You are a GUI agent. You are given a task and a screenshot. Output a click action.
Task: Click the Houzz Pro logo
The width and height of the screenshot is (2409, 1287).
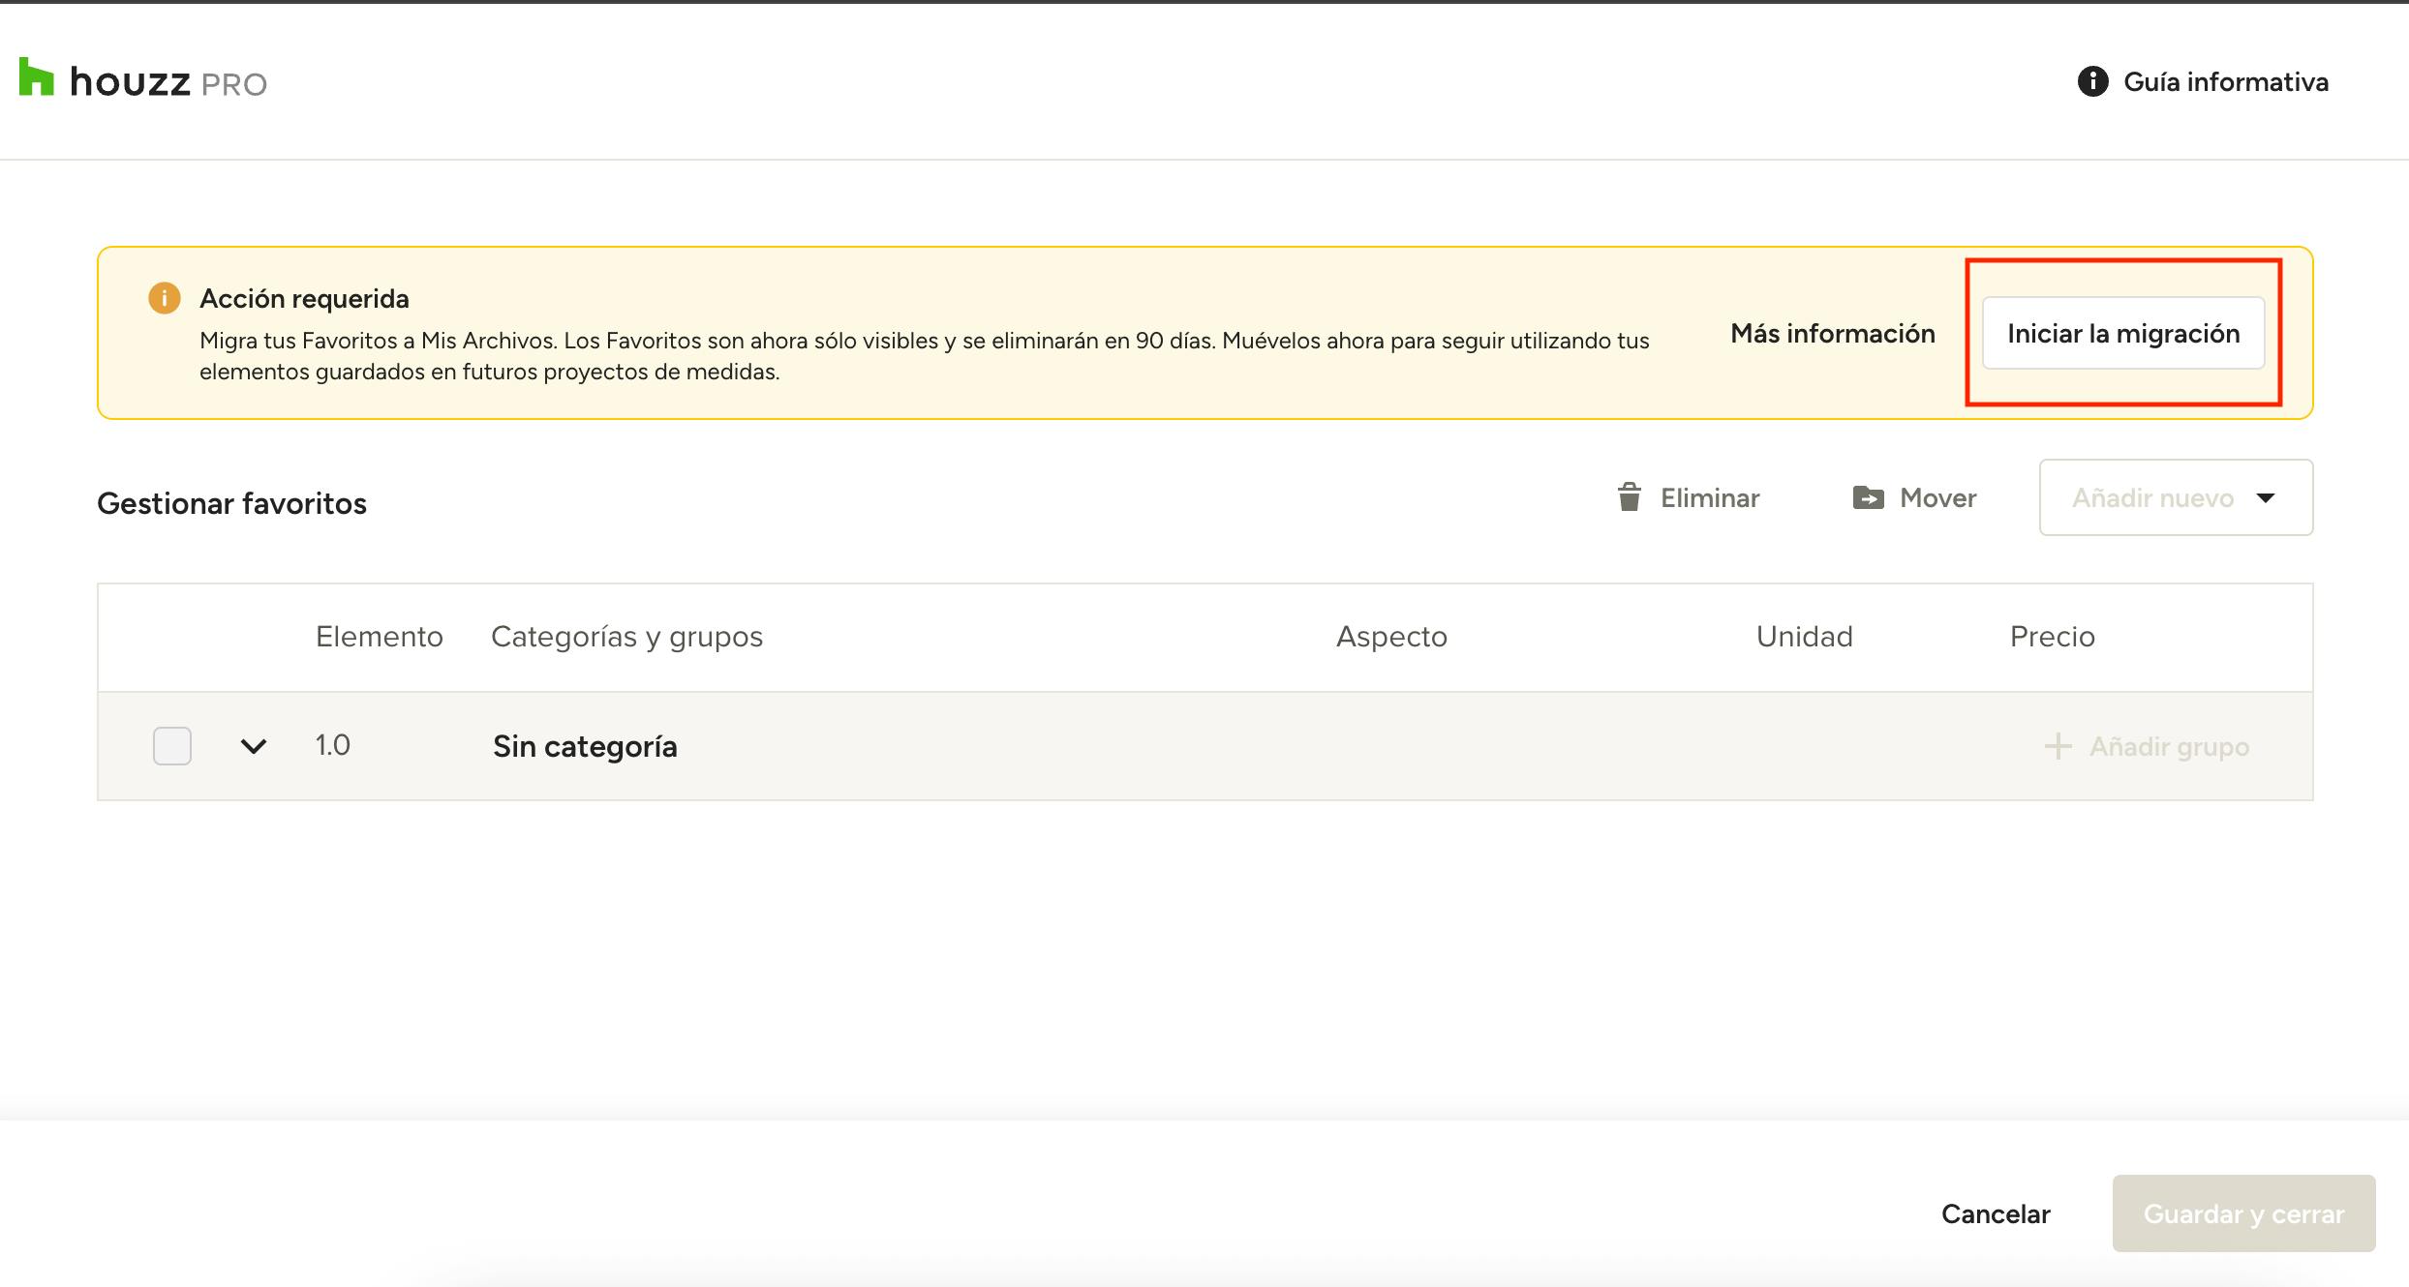[142, 79]
